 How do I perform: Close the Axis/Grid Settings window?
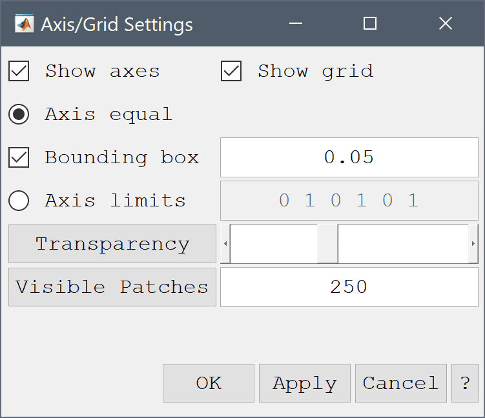(445, 24)
